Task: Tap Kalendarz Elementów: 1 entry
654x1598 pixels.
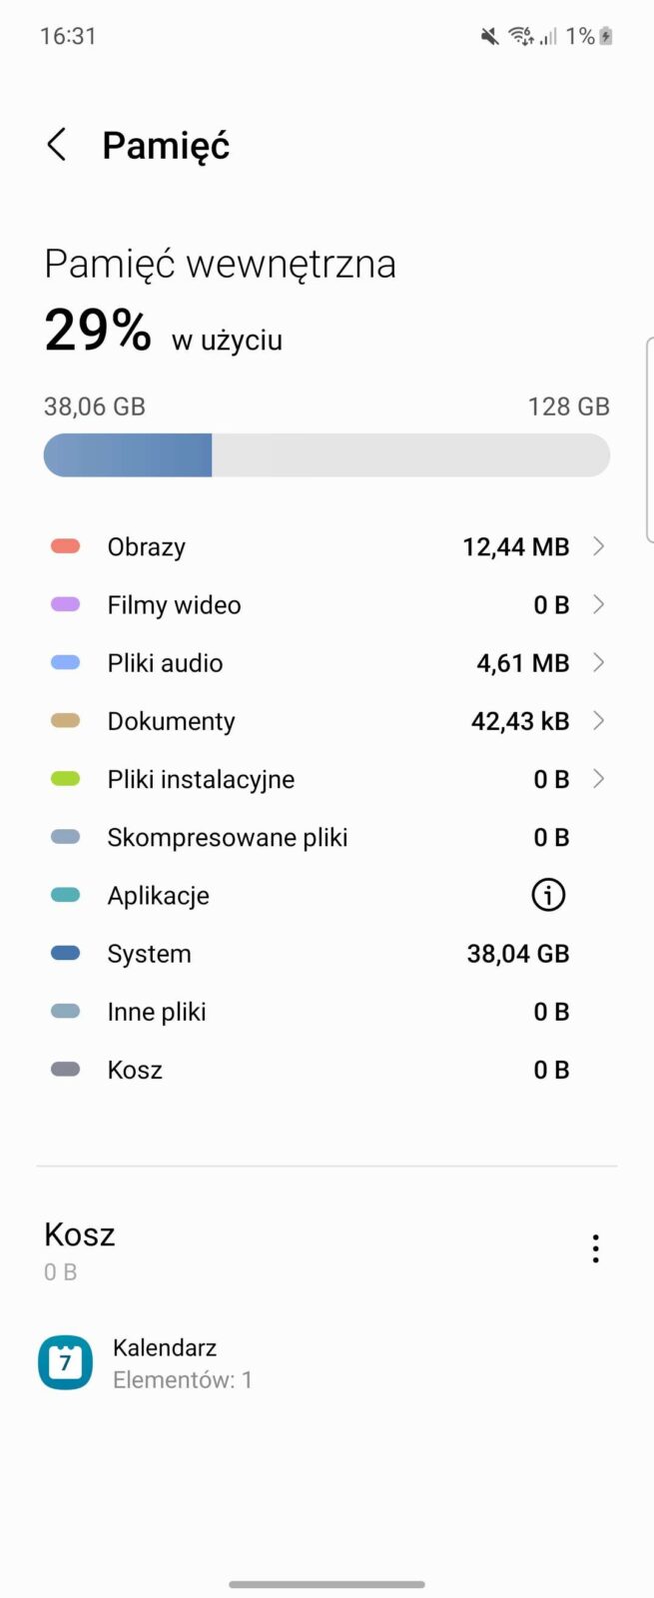Action: [x=182, y=1363]
